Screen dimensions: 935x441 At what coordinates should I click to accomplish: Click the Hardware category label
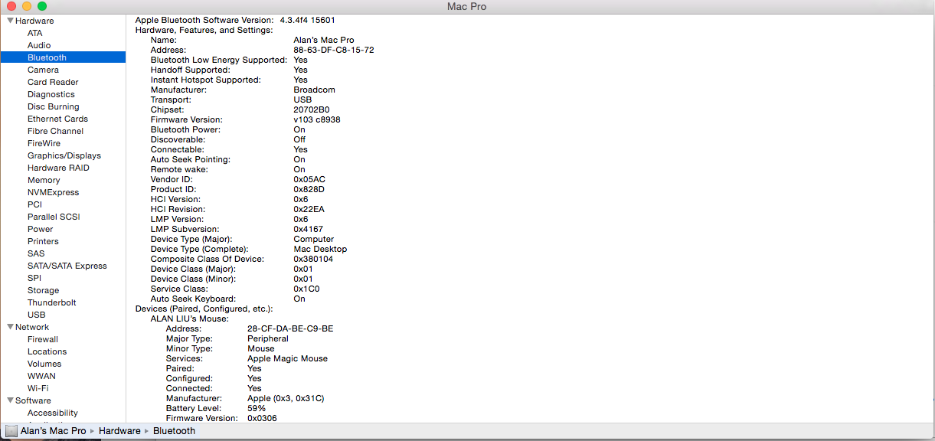coord(34,21)
